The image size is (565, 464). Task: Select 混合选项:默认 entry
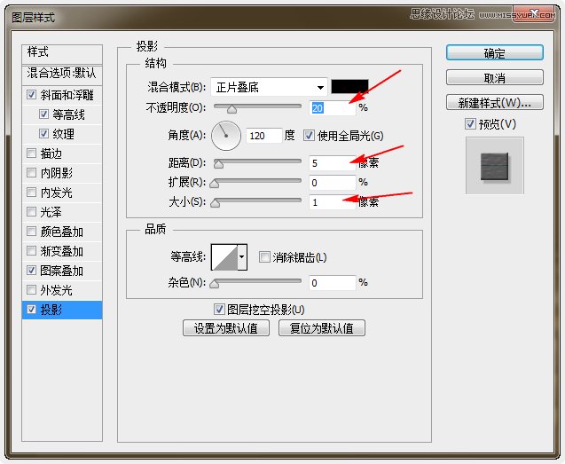pos(62,74)
